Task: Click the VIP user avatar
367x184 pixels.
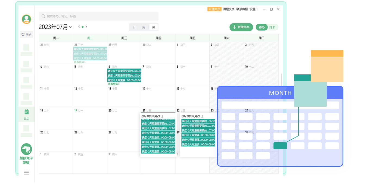Action: pos(26,19)
